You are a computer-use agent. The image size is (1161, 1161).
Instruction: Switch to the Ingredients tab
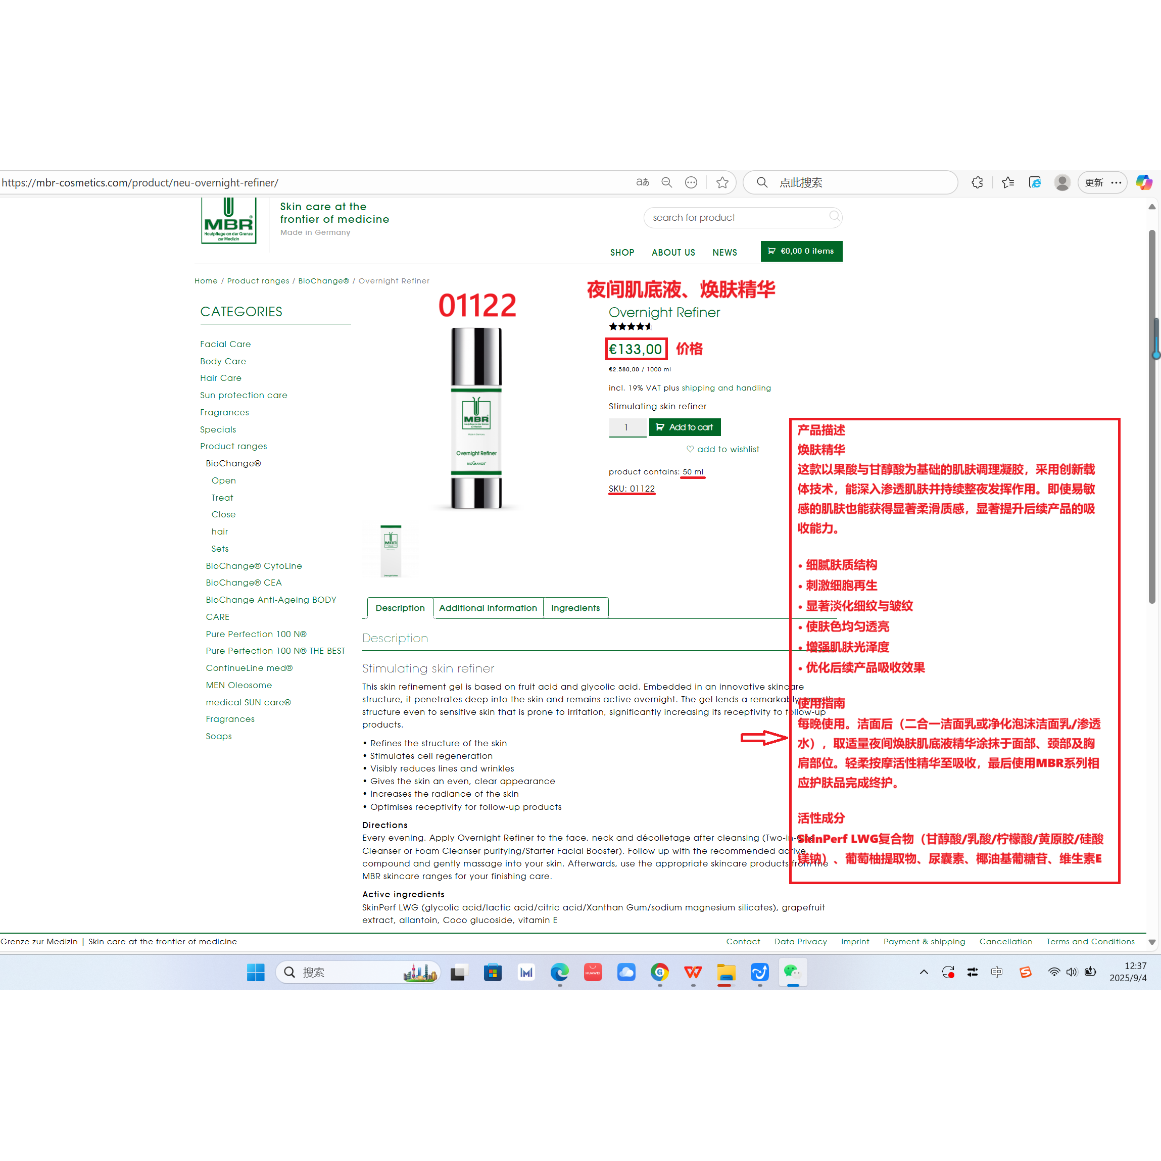click(x=575, y=608)
